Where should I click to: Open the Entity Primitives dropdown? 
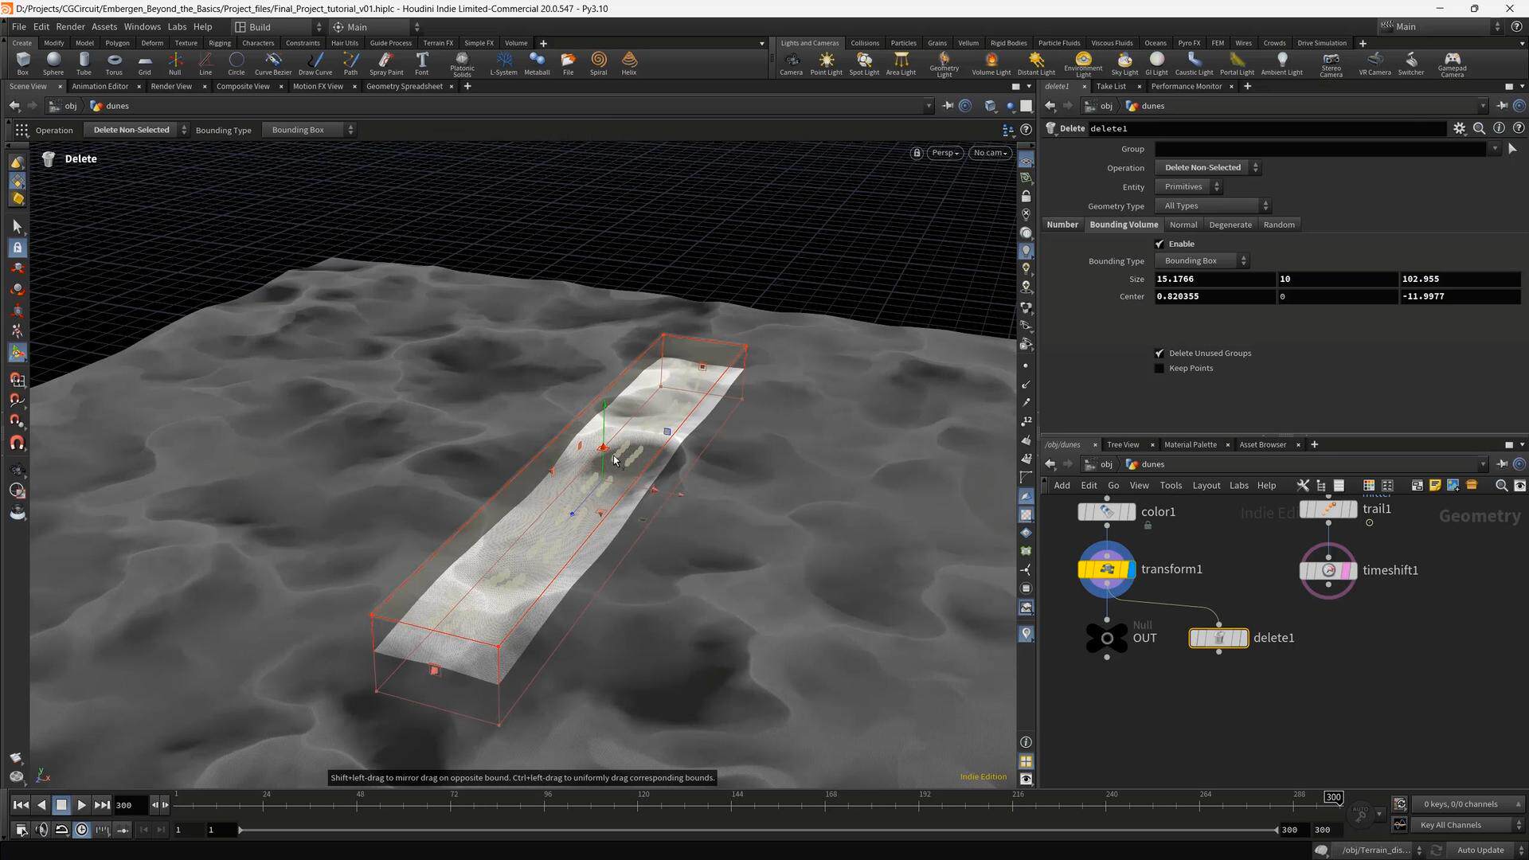(1188, 187)
